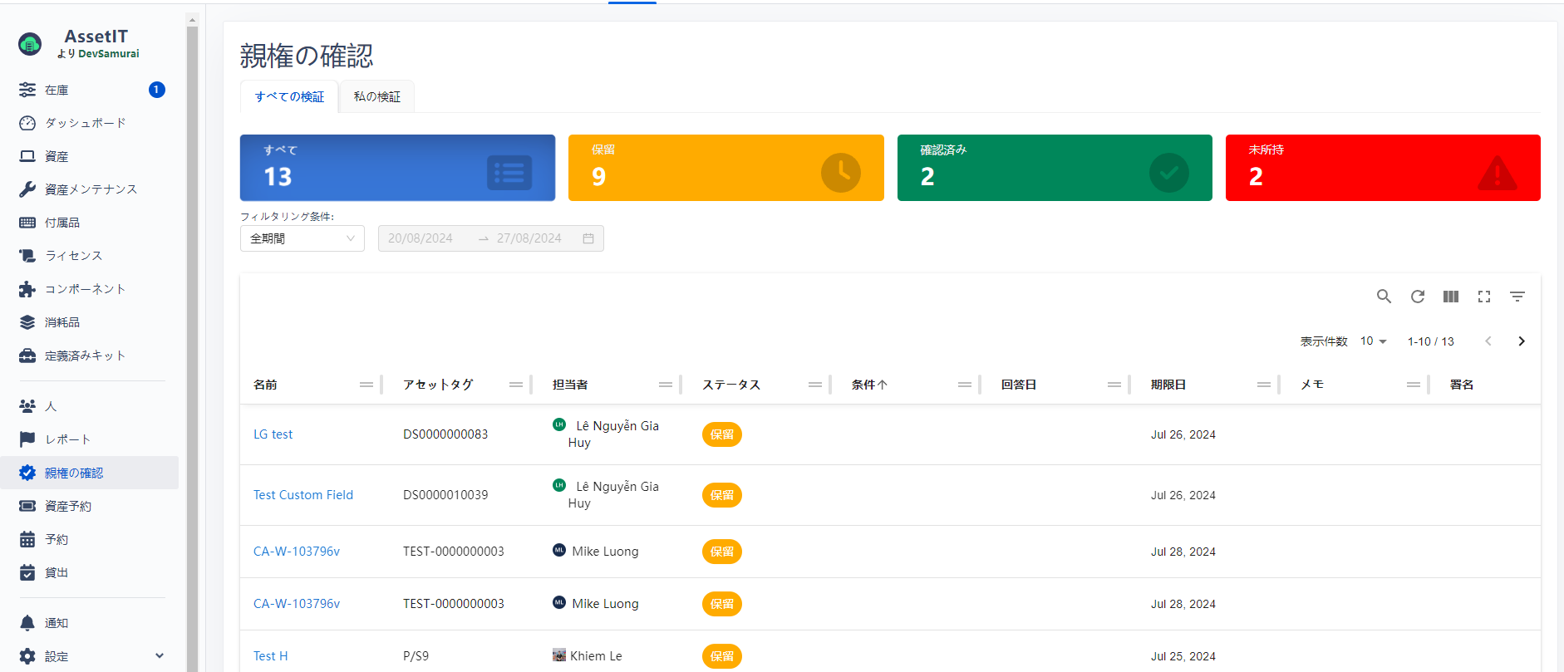Viewport: 1564px width, 672px height.
Task: Open the 表示件数 page size dropdown
Action: tap(1373, 341)
